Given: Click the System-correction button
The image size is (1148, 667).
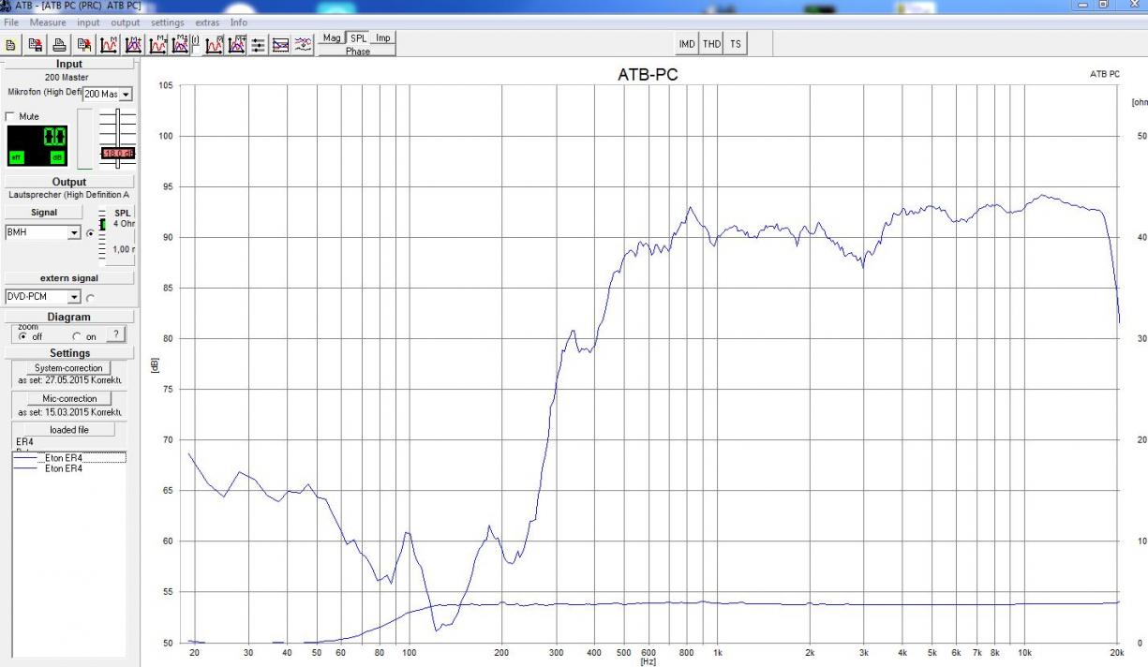Looking at the screenshot, I should (x=68, y=368).
